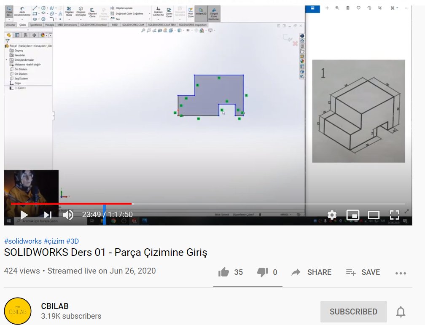Viewport: 425px width, 325px height.
Task: Toggle Gölgeli Çizim Konturları button
Action: pos(214,13)
